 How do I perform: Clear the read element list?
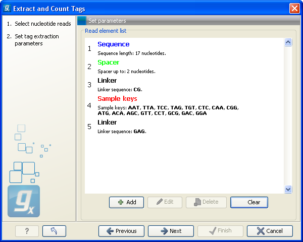249,202
